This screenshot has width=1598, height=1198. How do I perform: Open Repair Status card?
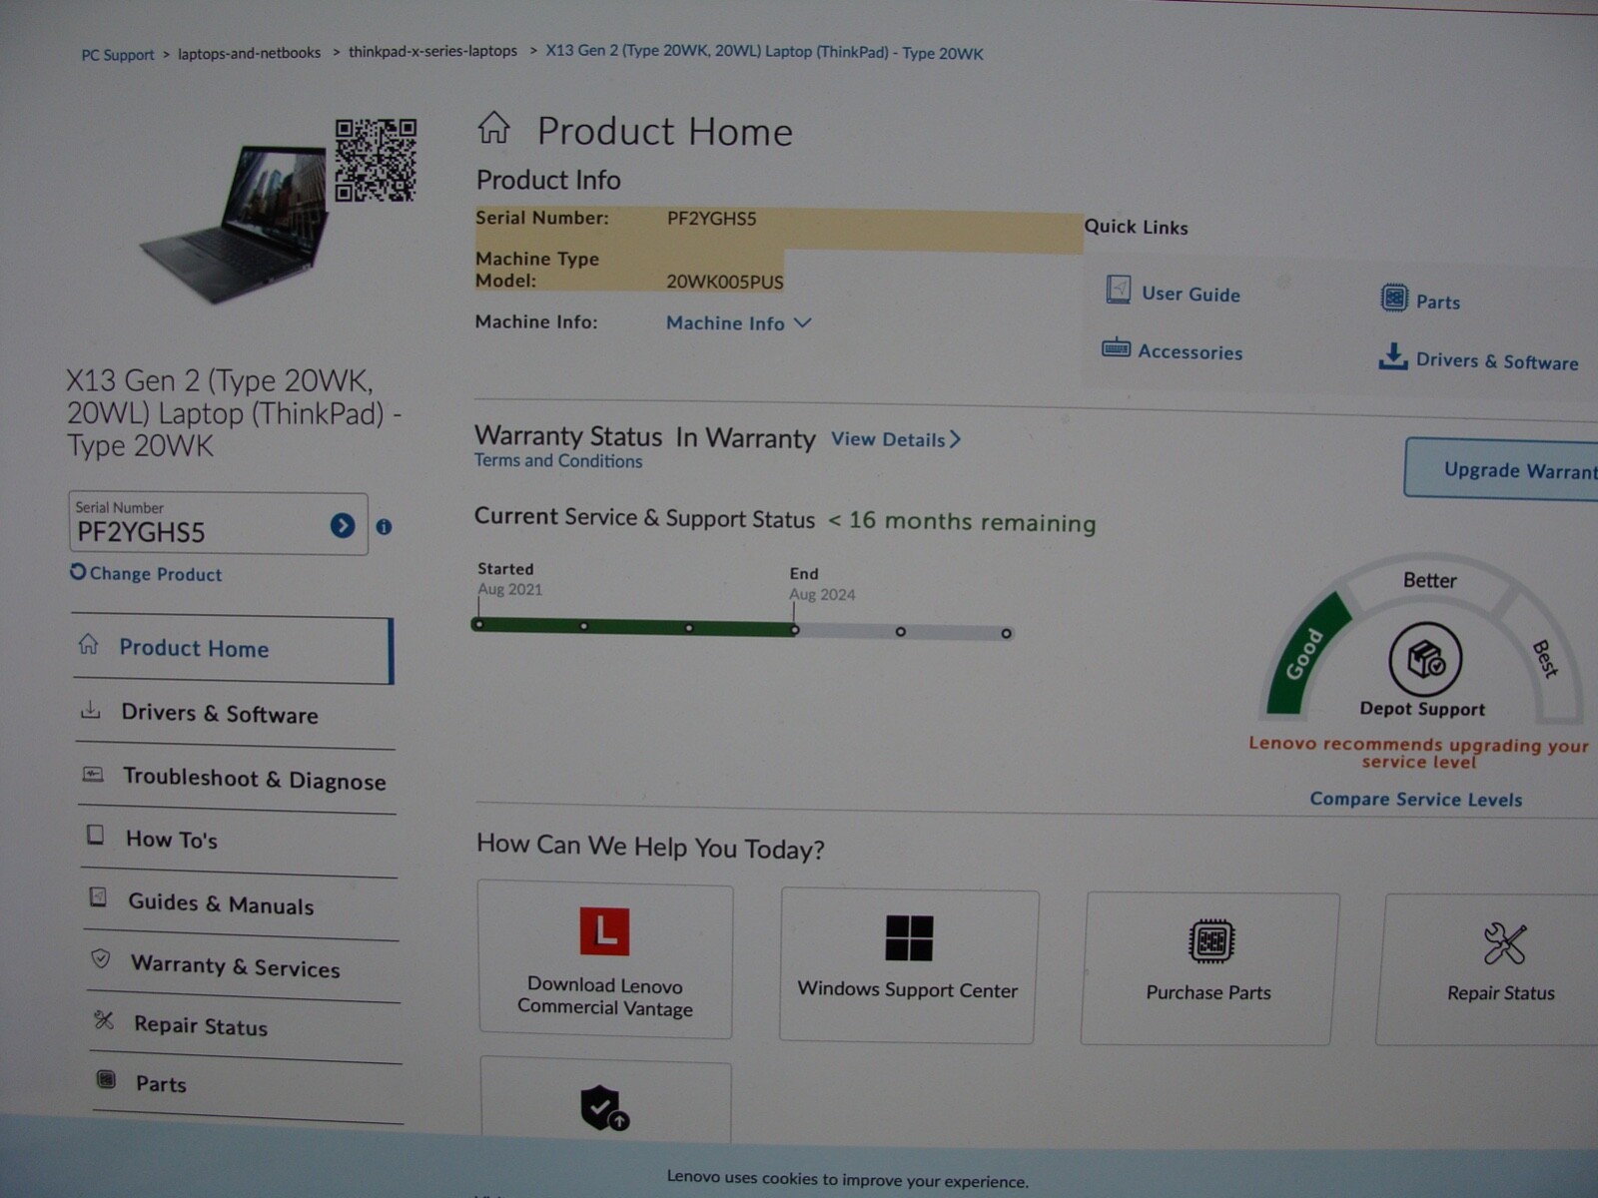tap(1488, 970)
